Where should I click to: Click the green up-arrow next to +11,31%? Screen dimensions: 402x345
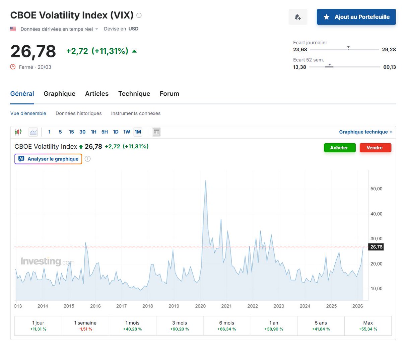coord(134,51)
